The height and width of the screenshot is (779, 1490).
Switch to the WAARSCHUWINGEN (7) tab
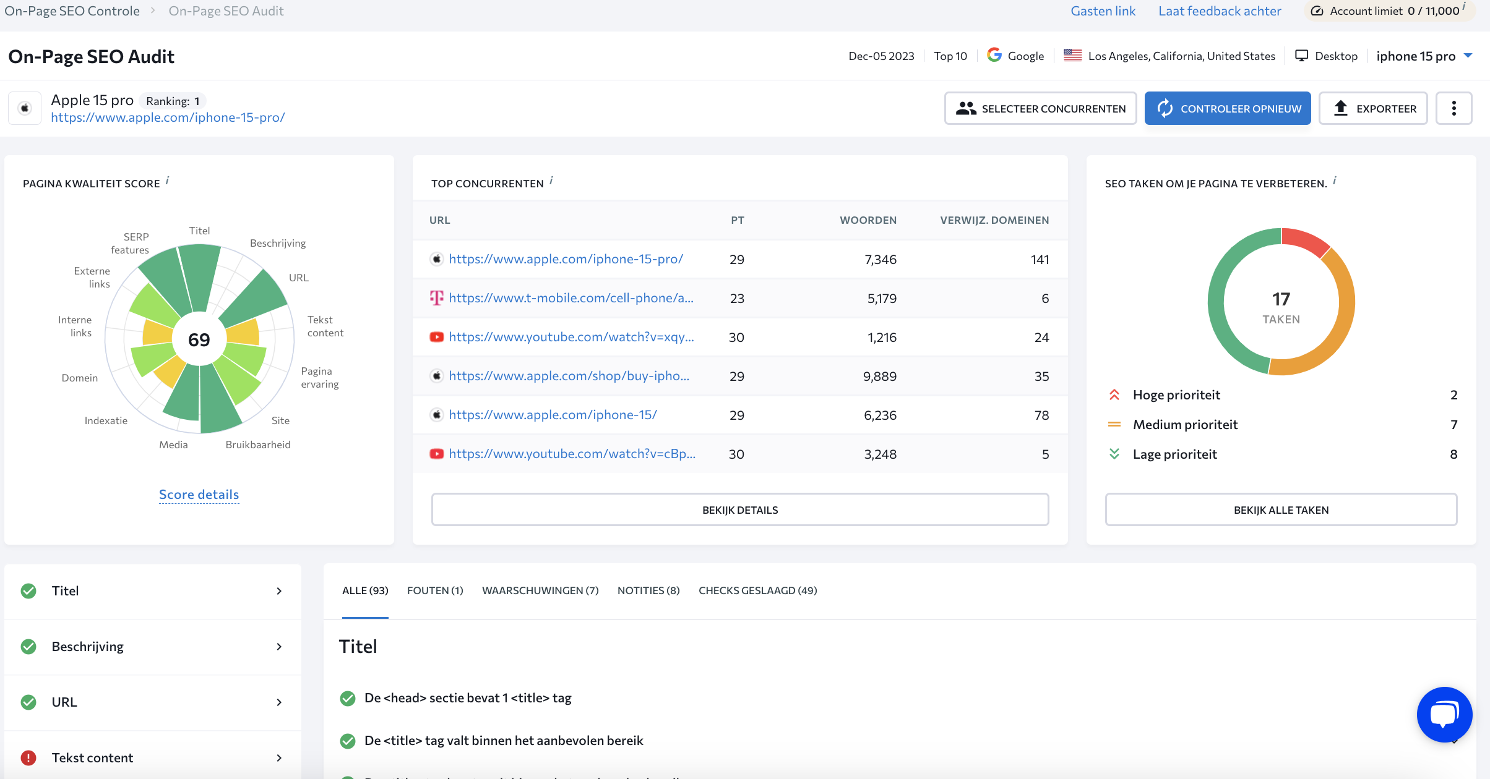coord(540,590)
